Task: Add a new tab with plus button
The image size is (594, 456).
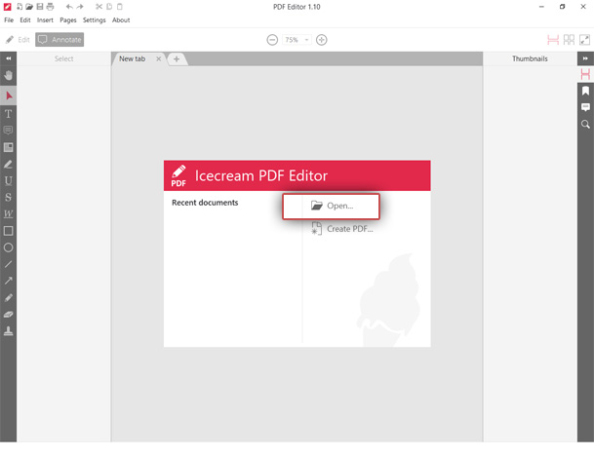Action: point(177,59)
